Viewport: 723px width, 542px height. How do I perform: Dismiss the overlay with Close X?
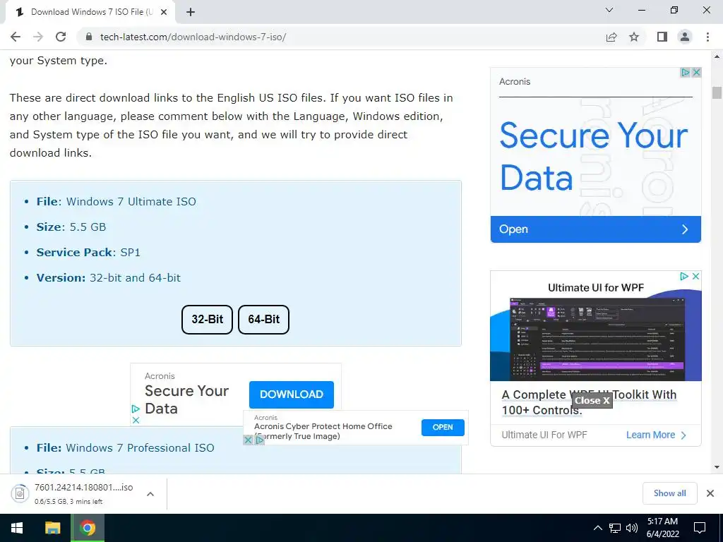pos(592,401)
